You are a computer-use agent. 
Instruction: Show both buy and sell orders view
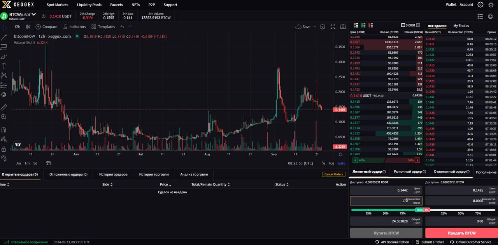(356, 25)
